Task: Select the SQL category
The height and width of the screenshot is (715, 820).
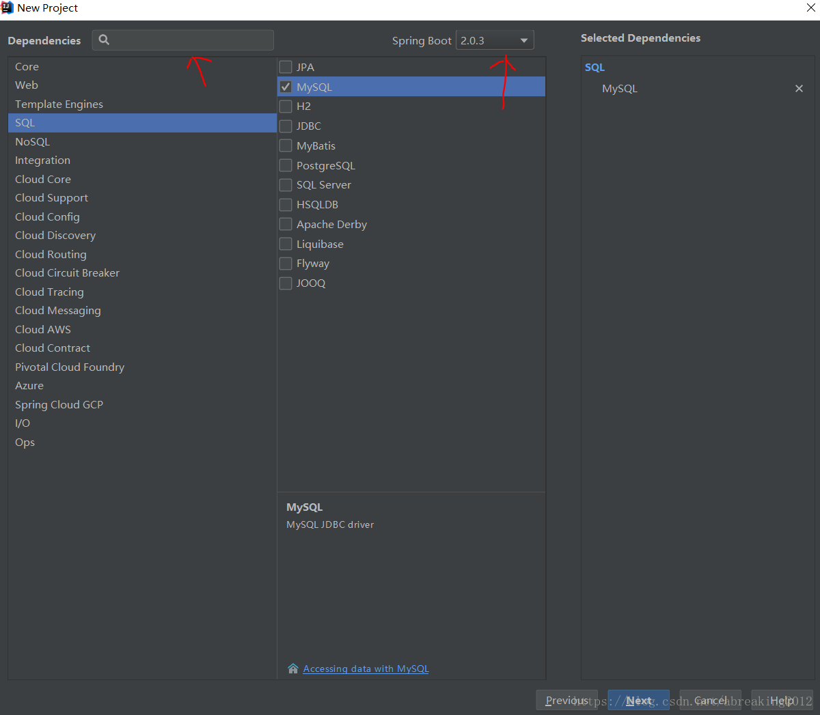Action: click(142, 123)
